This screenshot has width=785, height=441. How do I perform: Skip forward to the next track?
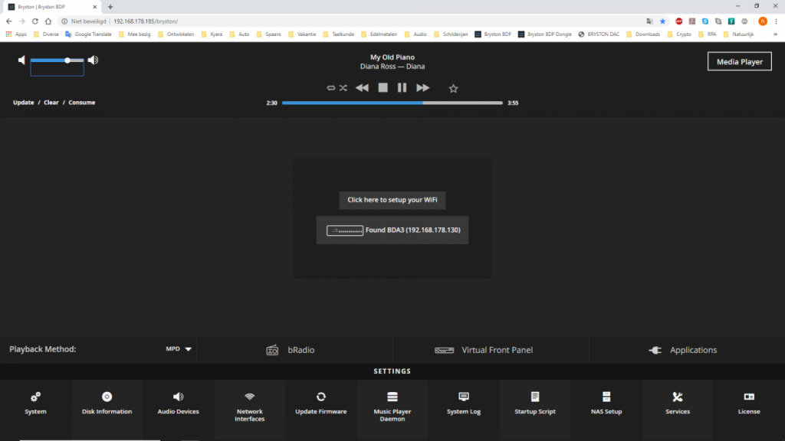(423, 88)
